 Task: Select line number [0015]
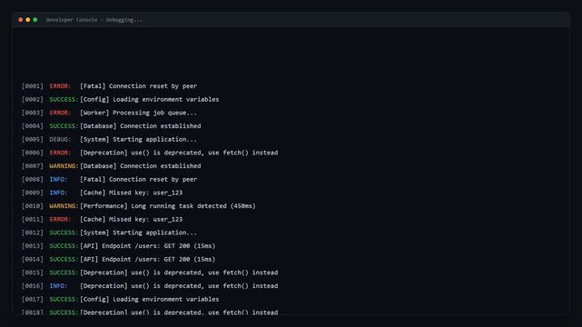click(x=33, y=272)
